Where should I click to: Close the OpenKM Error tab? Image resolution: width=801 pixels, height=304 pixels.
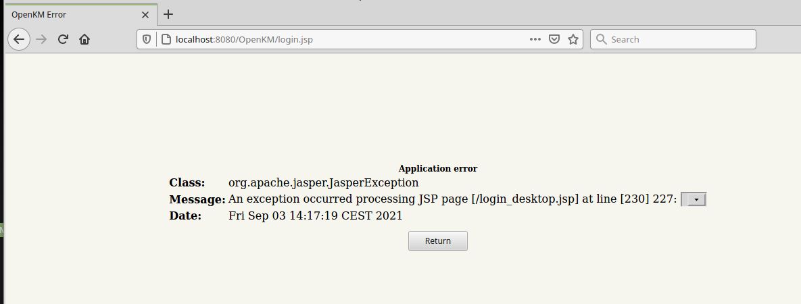tap(145, 14)
